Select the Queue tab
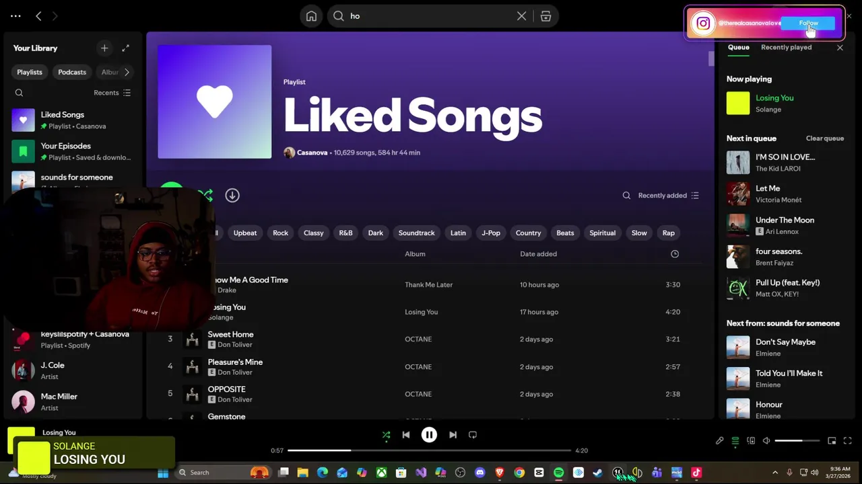862x484 pixels. [x=738, y=48]
